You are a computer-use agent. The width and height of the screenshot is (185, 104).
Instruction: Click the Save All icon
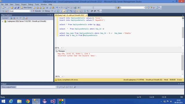coord(18,8)
